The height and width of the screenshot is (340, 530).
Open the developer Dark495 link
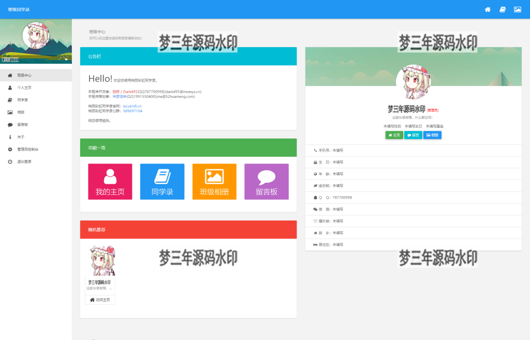tap(125, 92)
